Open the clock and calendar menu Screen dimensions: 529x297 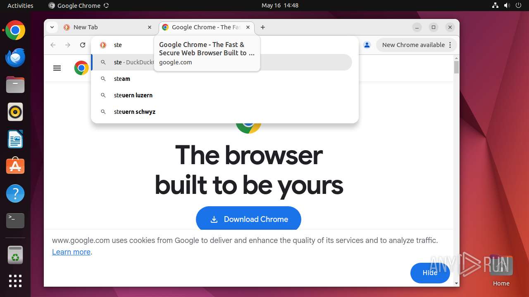click(280, 5)
